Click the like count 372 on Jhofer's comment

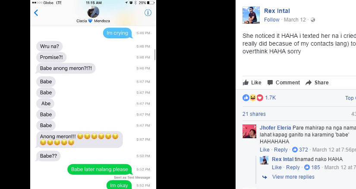(x=303, y=150)
